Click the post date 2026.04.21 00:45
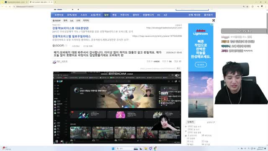 pos(174,52)
